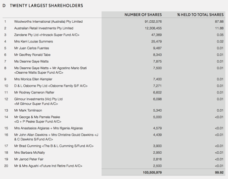Click the total 103,505,979 shares figure

pyautogui.click(x=152, y=173)
